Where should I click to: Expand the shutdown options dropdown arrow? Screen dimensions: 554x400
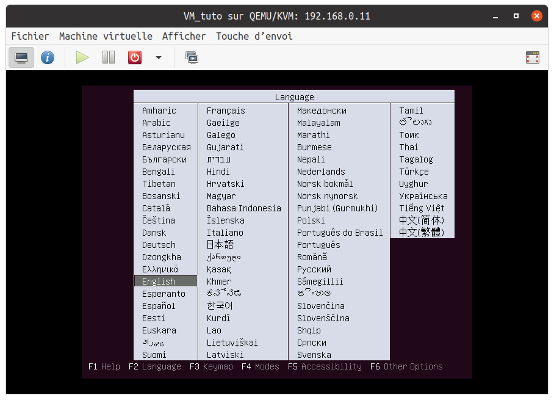point(159,57)
